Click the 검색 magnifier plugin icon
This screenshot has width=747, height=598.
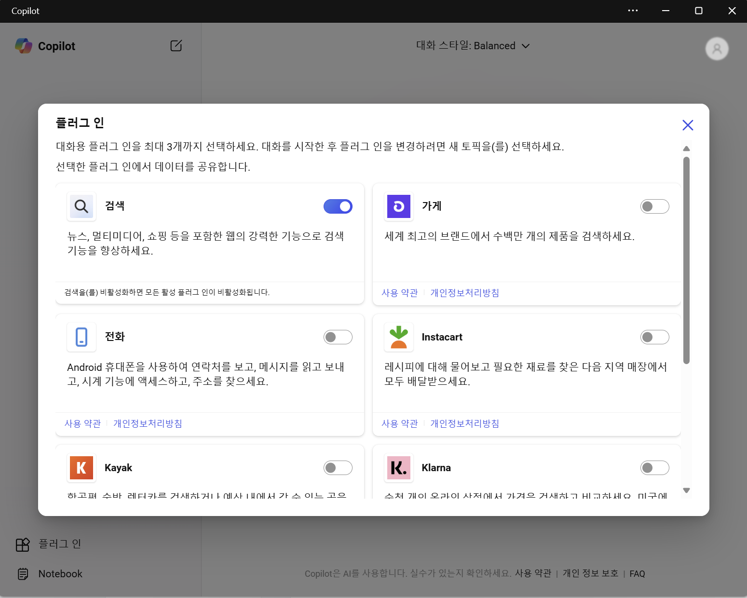[x=81, y=206]
